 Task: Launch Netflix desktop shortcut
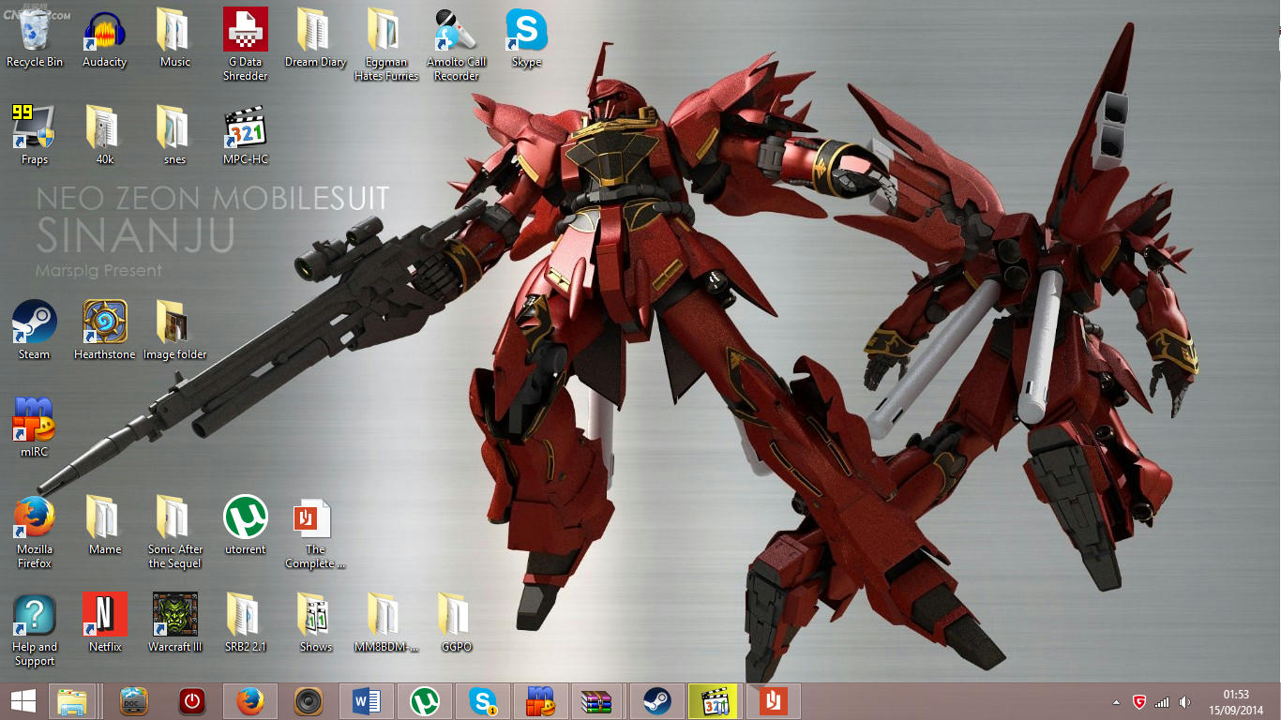(104, 623)
